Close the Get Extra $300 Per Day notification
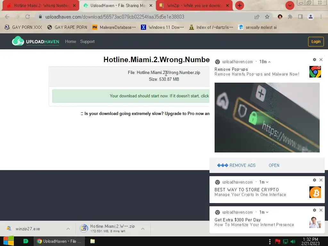The width and height of the screenshot is (328, 246). coord(321,210)
